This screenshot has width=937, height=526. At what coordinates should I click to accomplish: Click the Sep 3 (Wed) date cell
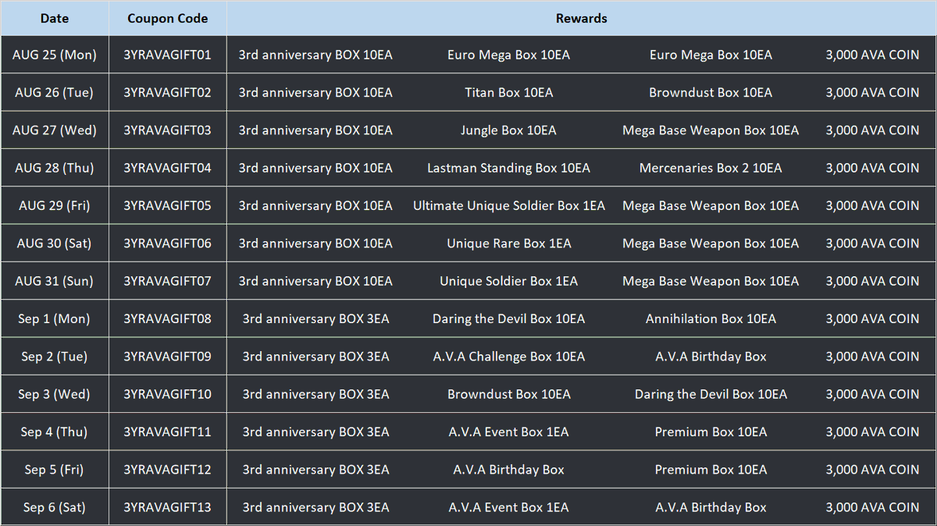(x=54, y=394)
